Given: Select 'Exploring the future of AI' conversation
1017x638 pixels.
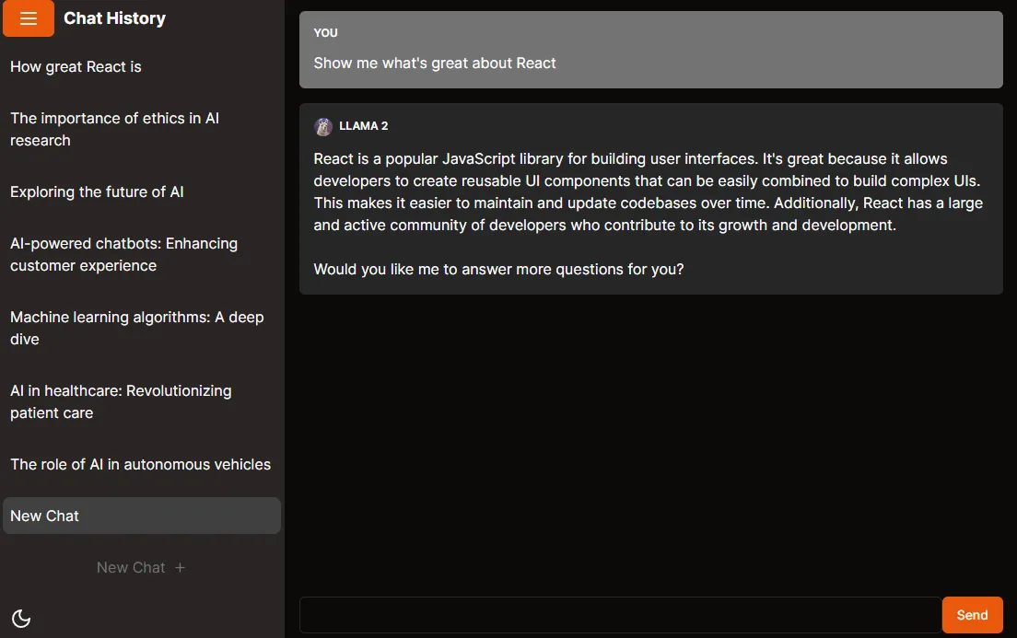Looking at the screenshot, I should coord(97,191).
